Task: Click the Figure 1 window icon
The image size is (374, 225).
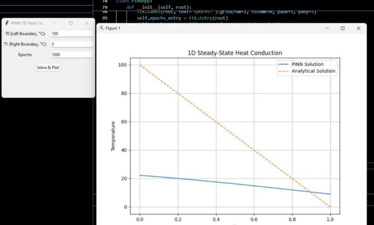Action: (102, 28)
